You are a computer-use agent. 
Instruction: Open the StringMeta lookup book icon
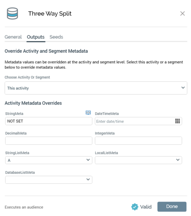(88, 113)
